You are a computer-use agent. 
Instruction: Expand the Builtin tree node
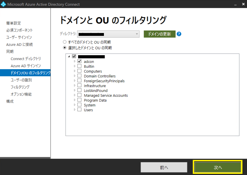click(x=75, y=66)
